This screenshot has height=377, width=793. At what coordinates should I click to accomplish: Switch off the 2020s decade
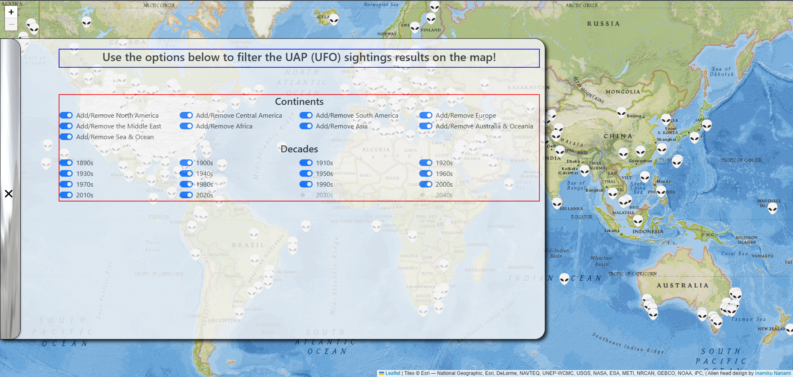point(186,195)
